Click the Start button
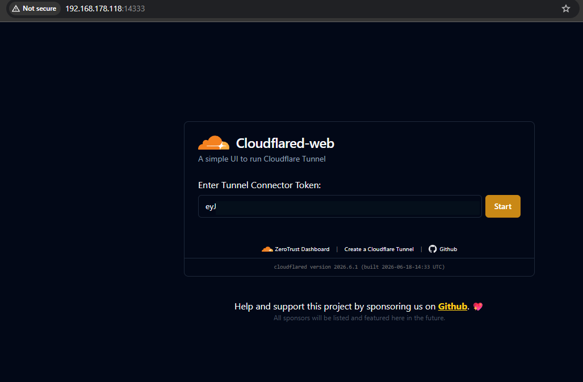The height and width of the screenshot is (382, 583). (503, 206)
